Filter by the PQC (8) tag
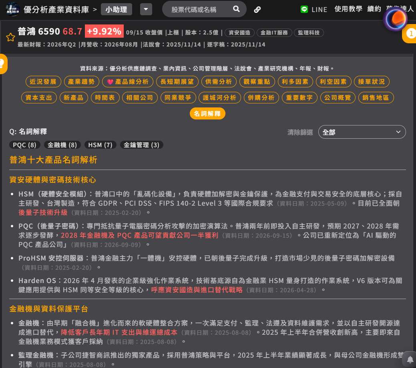This screenshot has height=368, width=416. [25, 145]
